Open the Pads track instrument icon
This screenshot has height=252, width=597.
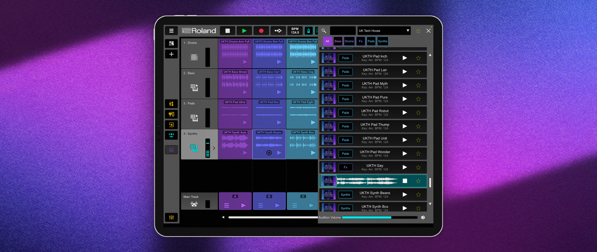(x=194, y=118)
